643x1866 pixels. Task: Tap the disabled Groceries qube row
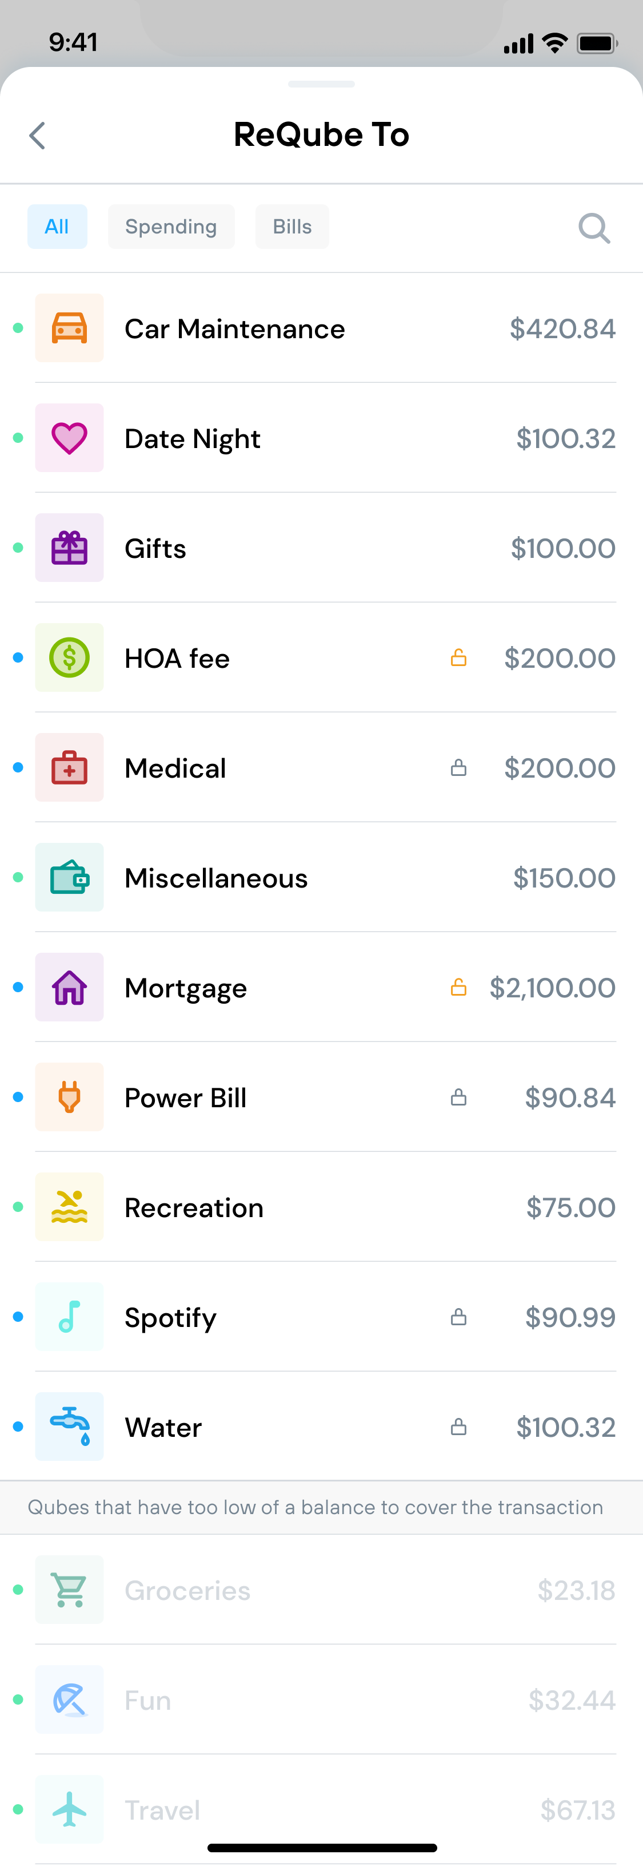click(321, 1590)
